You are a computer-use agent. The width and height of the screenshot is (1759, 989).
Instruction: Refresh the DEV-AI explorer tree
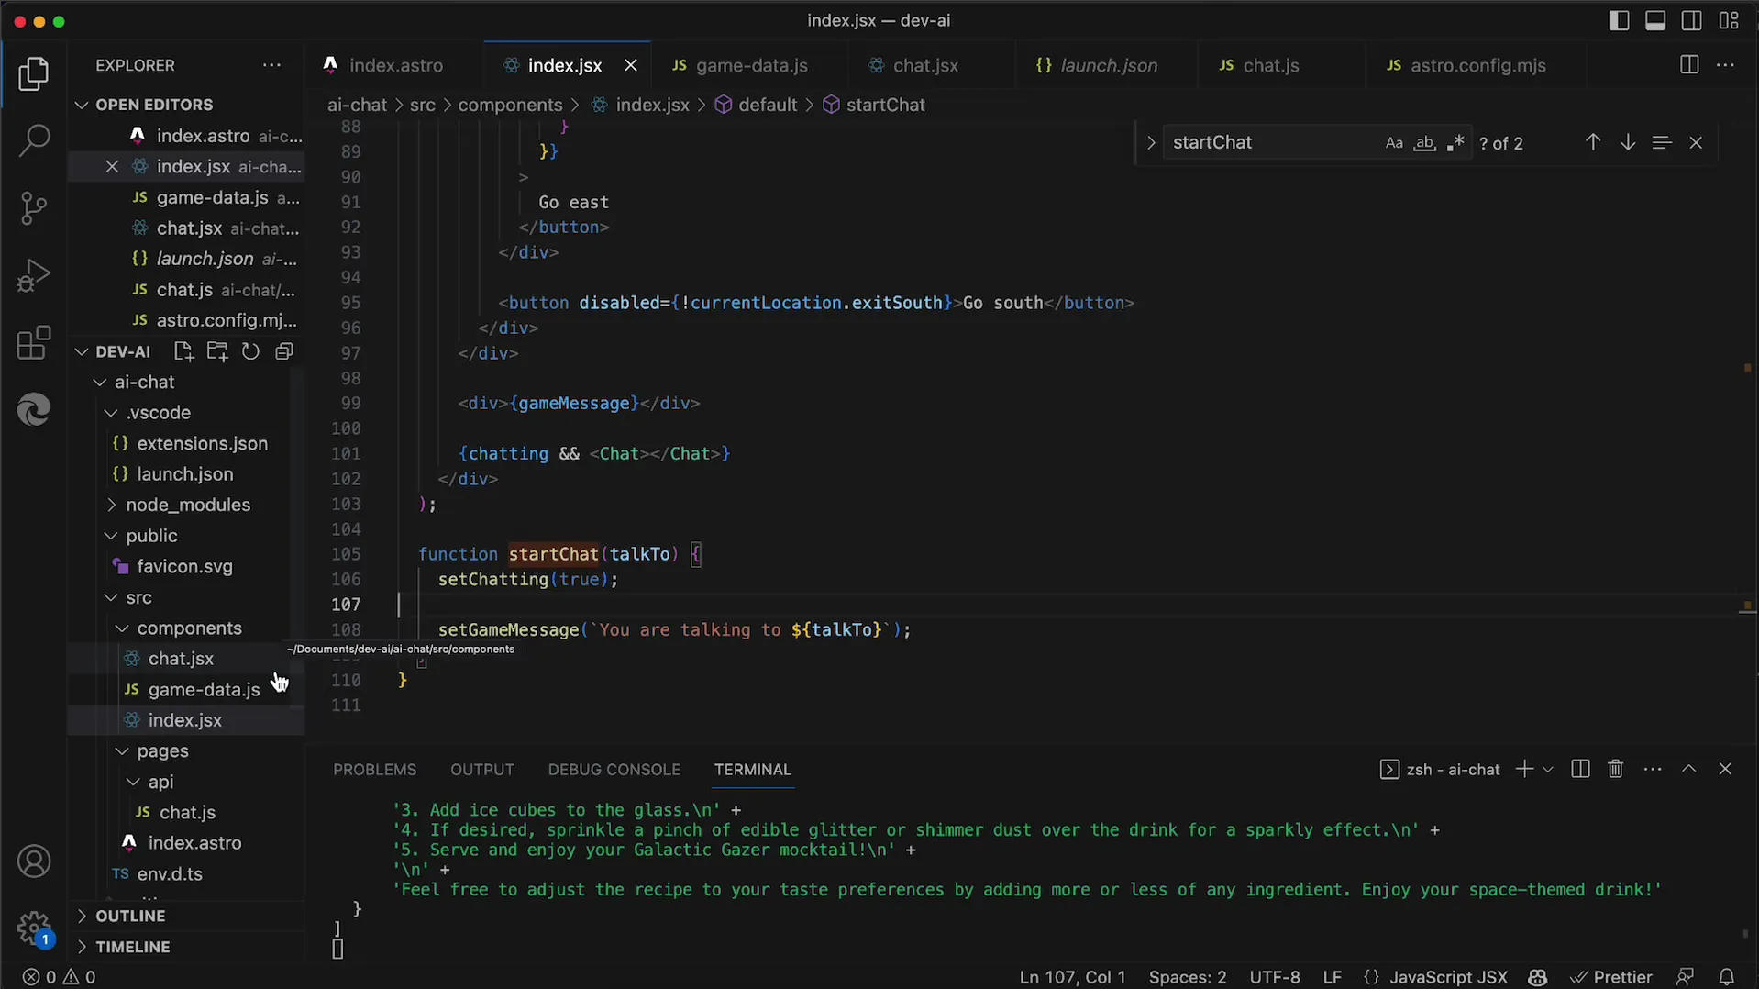[250, 351]
